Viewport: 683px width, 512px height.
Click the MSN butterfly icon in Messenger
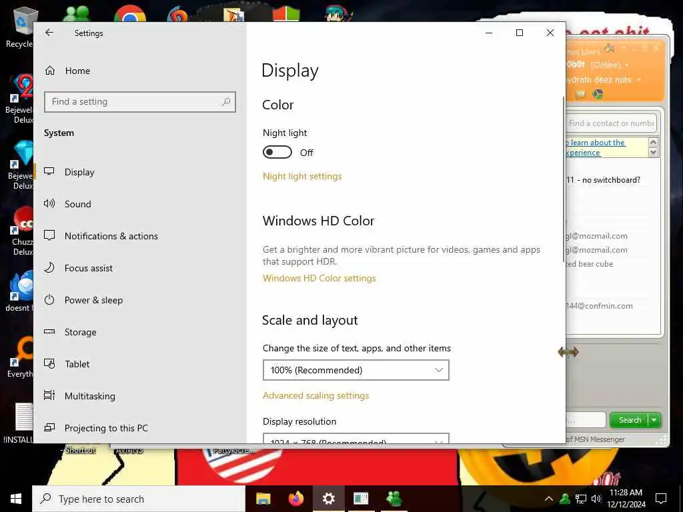pyautogui.click(x=598, y=94)
